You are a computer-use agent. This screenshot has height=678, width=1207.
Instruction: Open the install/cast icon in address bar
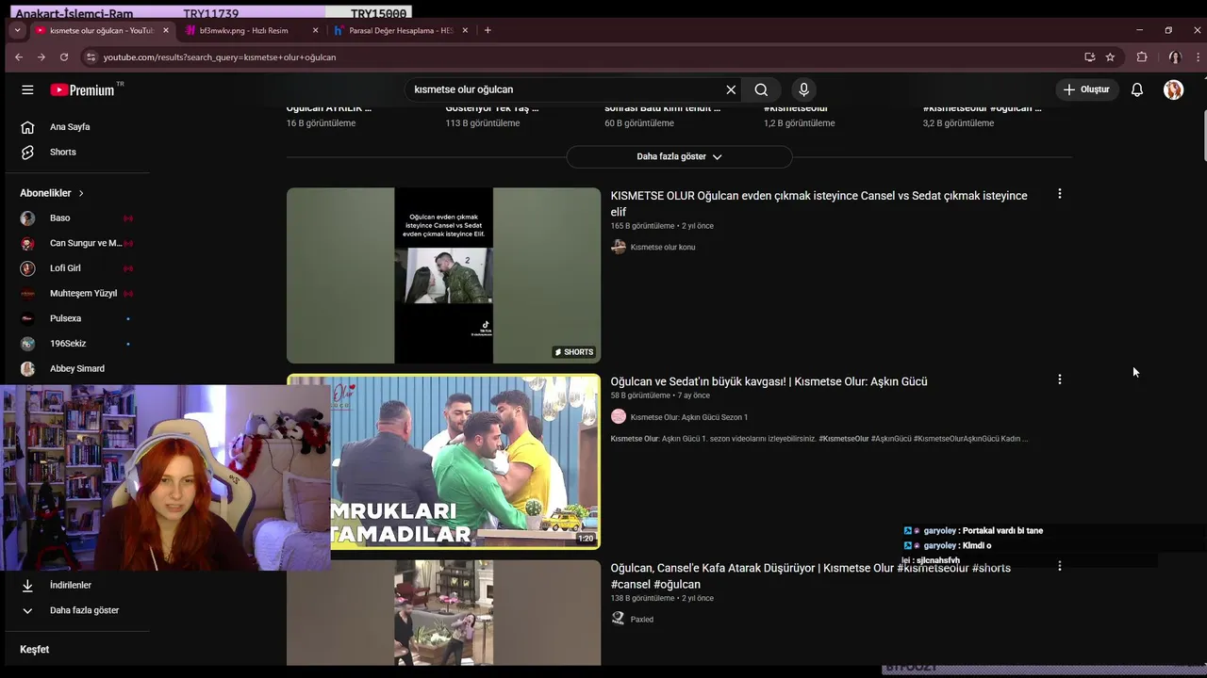[1089, 57]
